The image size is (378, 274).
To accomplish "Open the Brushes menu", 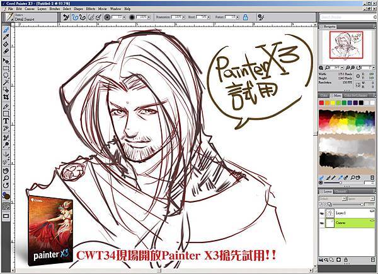I will (54, 9).
